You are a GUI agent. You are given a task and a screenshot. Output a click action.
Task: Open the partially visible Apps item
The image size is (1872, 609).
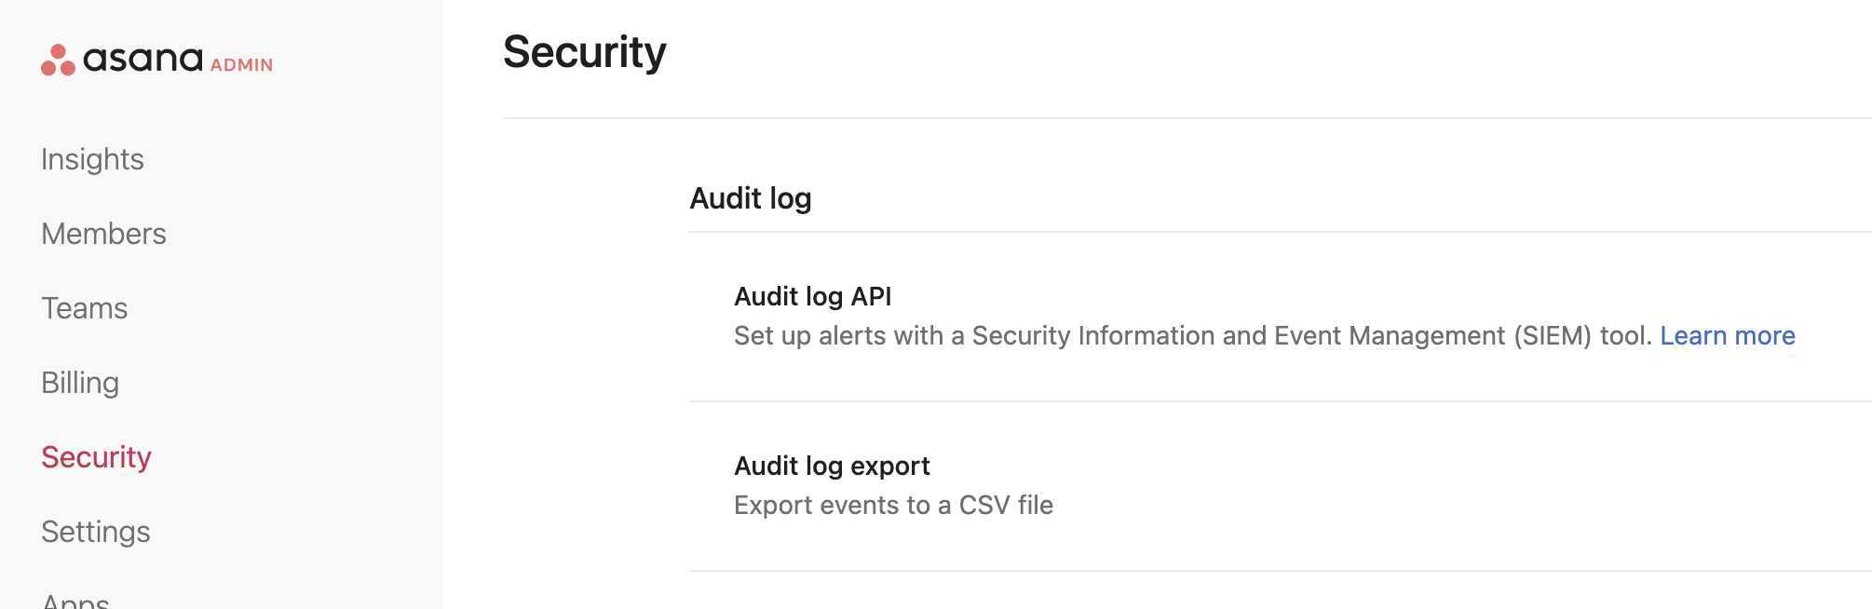click(x=75, y=601)
